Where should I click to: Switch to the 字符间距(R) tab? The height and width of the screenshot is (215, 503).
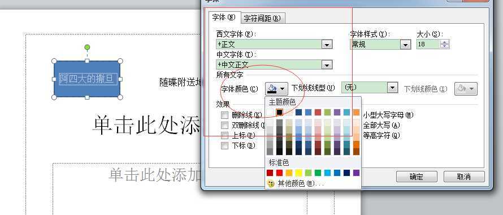point(262,18)
